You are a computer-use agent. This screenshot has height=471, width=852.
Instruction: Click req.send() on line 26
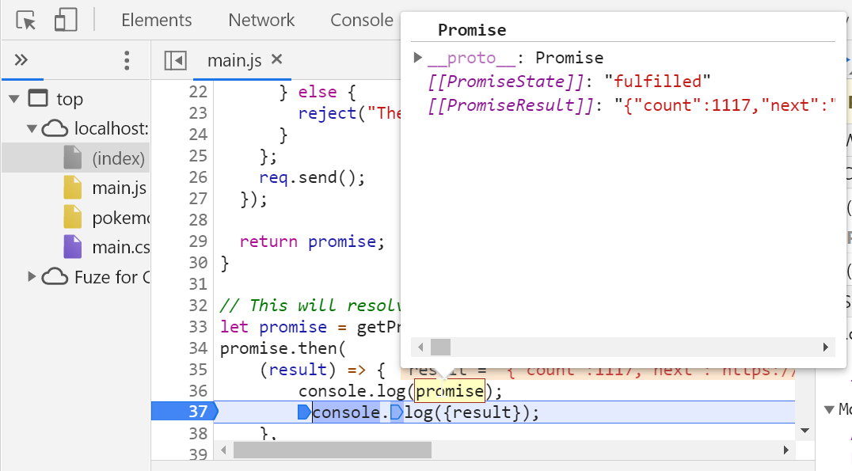[312, 177]
